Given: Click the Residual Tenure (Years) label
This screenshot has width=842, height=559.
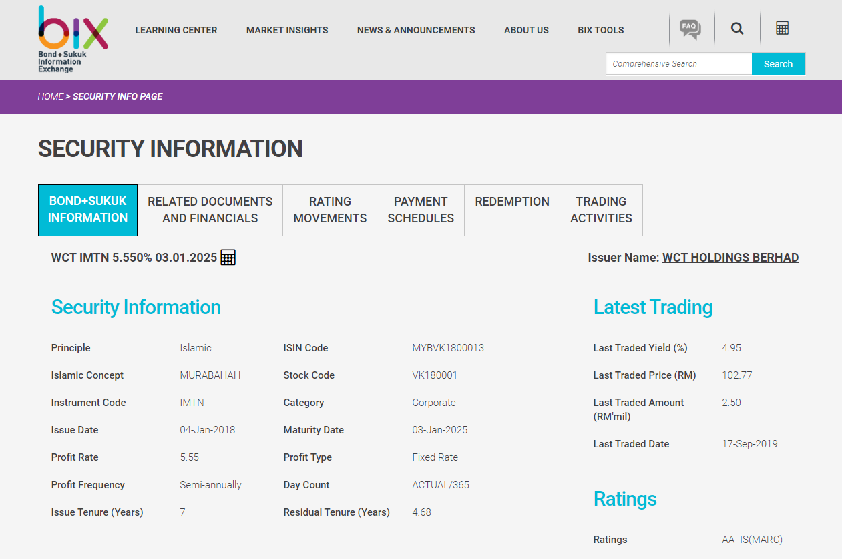Looking at the screenshot, I should tap(337, 512).
